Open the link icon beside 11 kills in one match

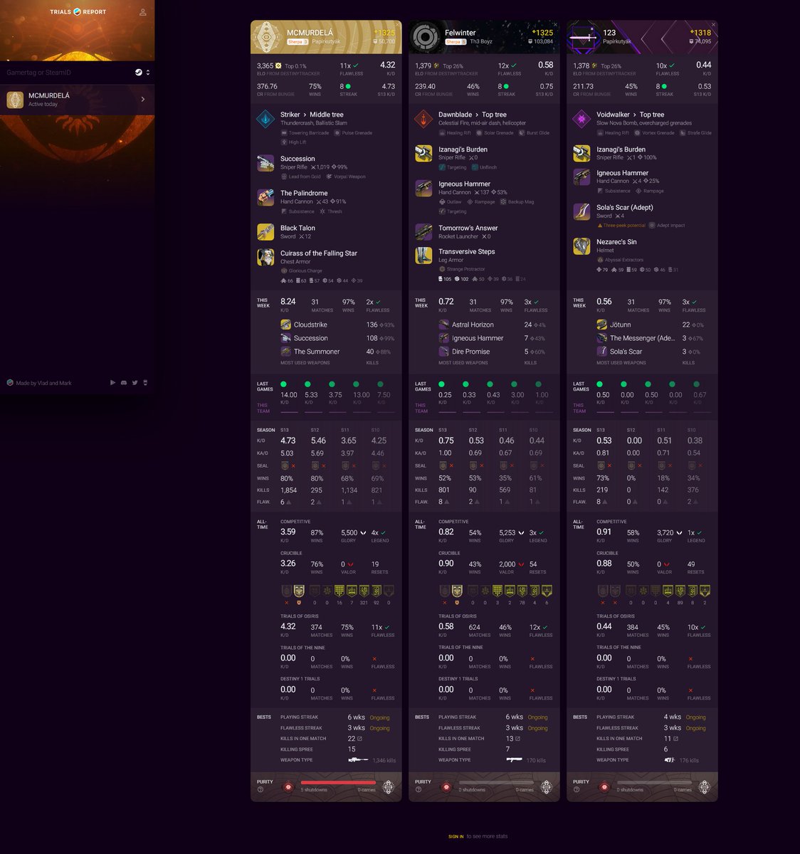click(675, 739)
